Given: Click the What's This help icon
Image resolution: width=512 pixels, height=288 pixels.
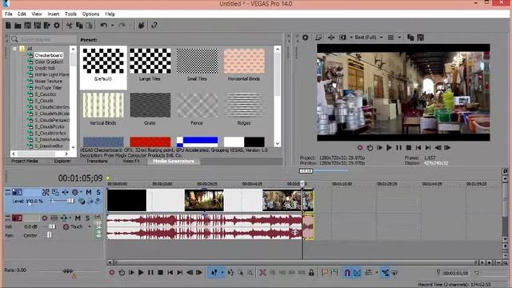Looking at the screenshot, I should click(154, 26).
